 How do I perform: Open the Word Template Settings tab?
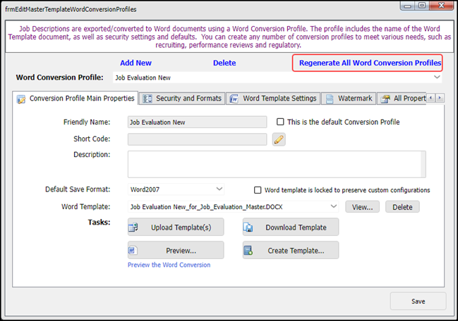coord(273,99)
